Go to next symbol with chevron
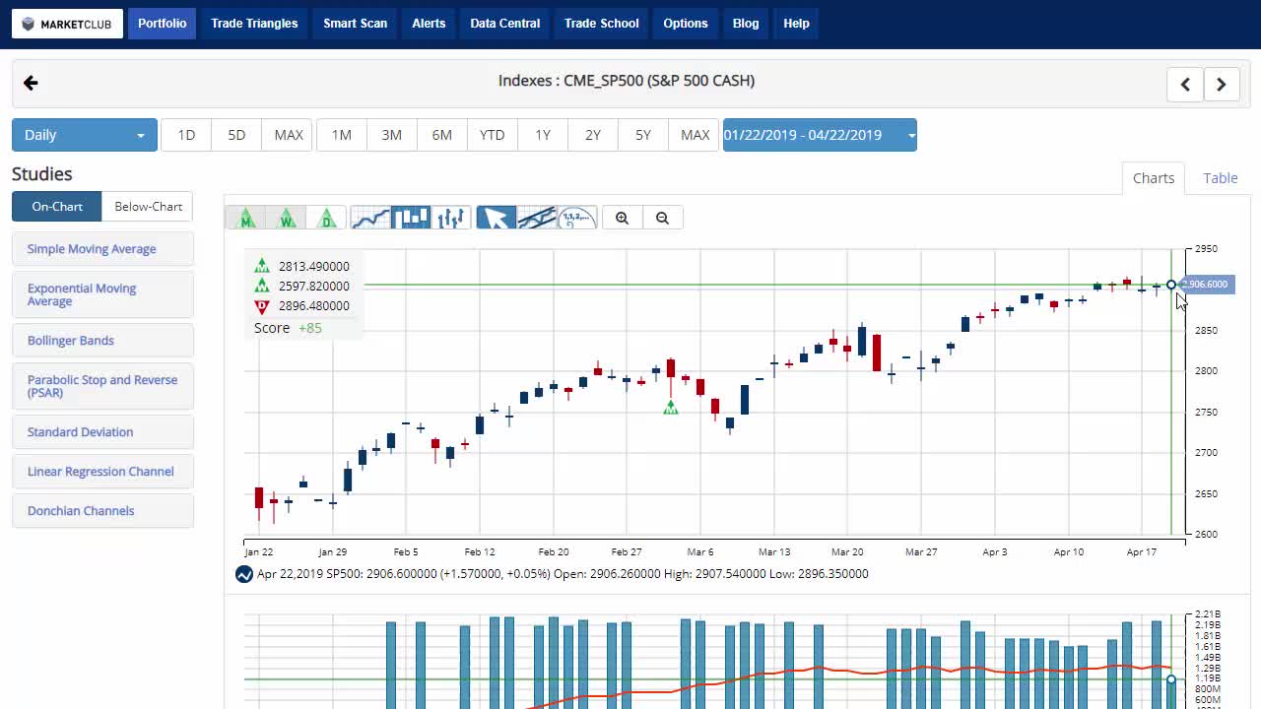The image size is (1261, 709). tap(1222, 85)
